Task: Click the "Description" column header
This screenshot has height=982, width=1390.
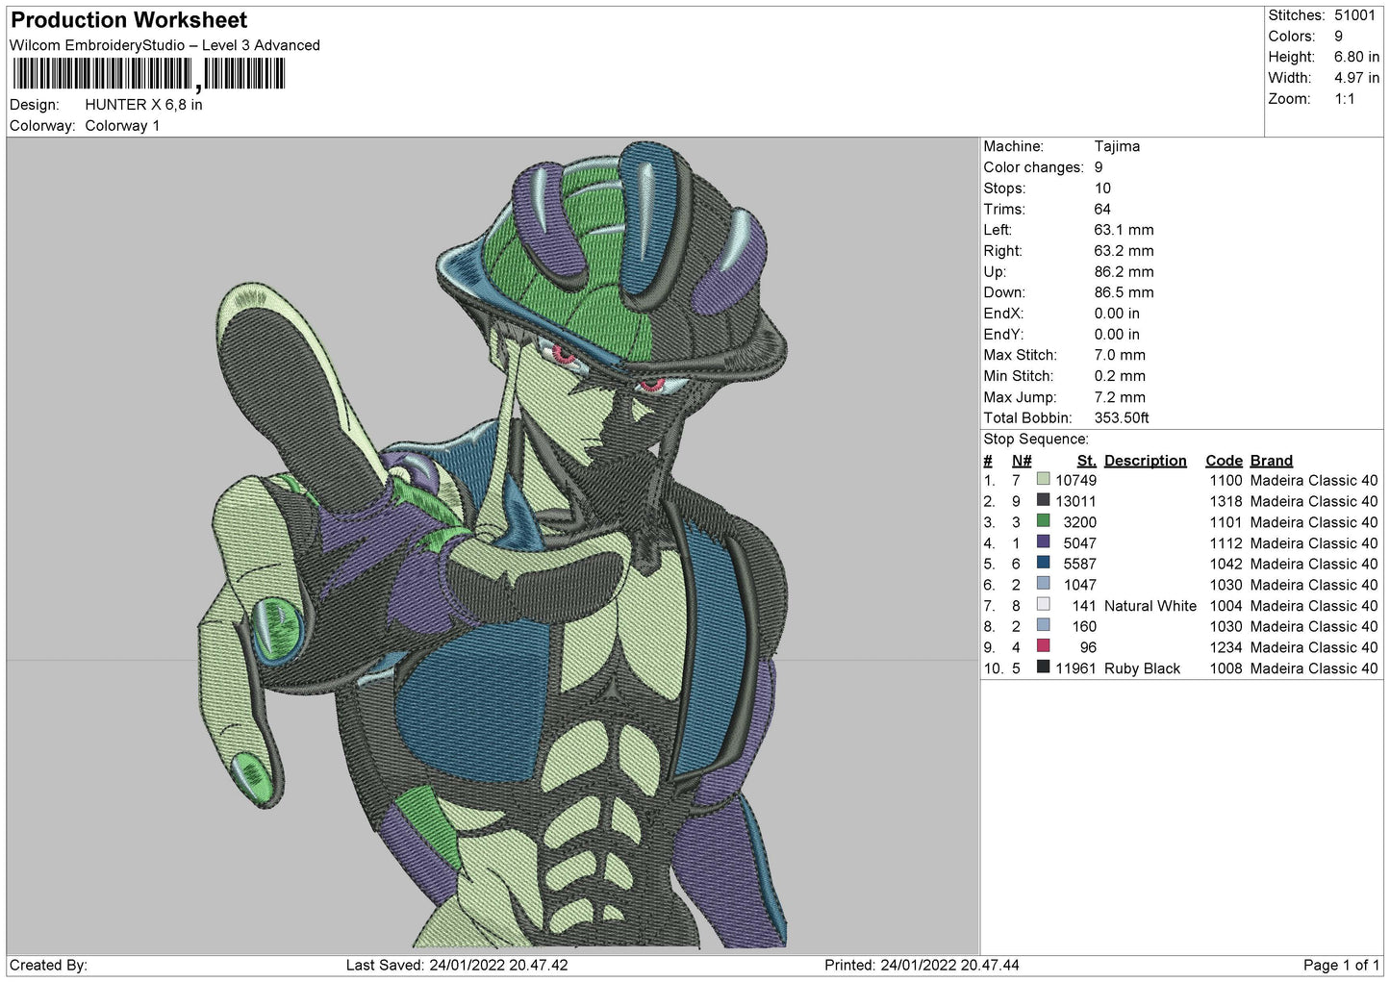Action: pyautogui.click(x=1146, y=461)
